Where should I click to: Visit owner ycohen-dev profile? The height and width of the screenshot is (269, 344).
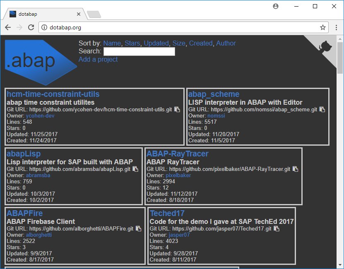40,115
